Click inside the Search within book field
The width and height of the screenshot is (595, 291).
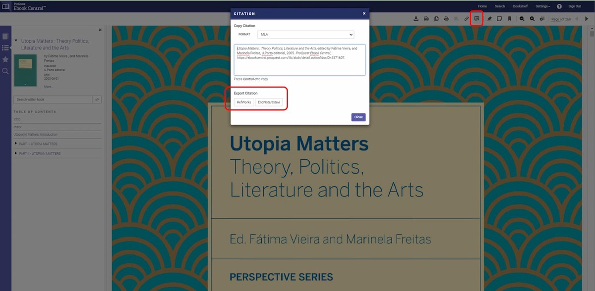[x=52, y=99]
